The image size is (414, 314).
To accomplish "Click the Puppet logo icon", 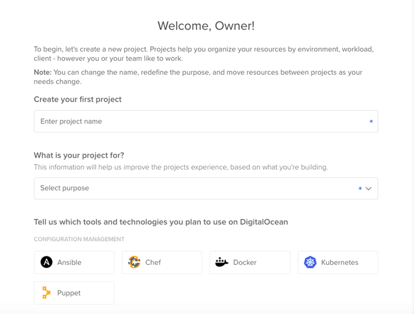I will (46, 293).
